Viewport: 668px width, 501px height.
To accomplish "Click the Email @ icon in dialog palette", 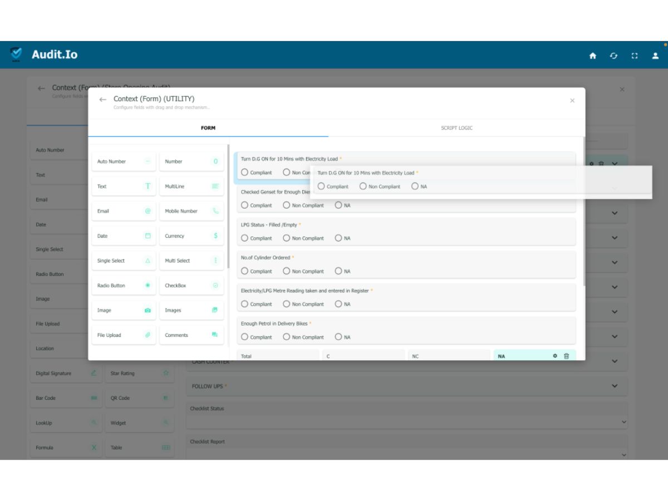I will (148, 211).
